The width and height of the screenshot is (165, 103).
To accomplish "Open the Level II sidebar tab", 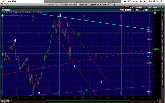I will tap(163, 75).
